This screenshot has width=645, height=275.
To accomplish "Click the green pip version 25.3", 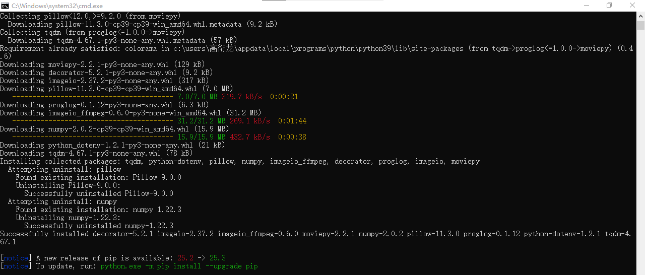I will [217, 258].
